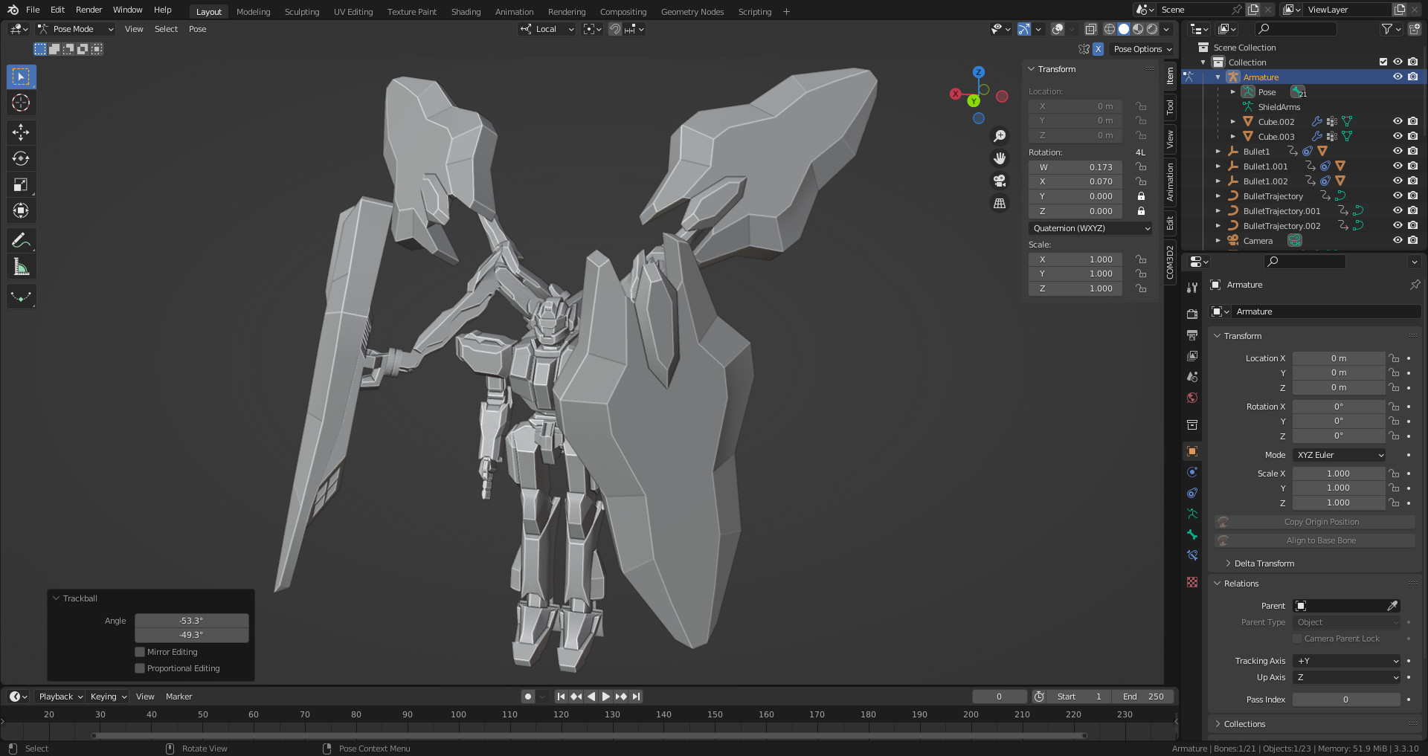The height and width of the screenshot is (756, 1428).
Task: Click Copy Origin Position button
Action: [x=1314, y=522]
